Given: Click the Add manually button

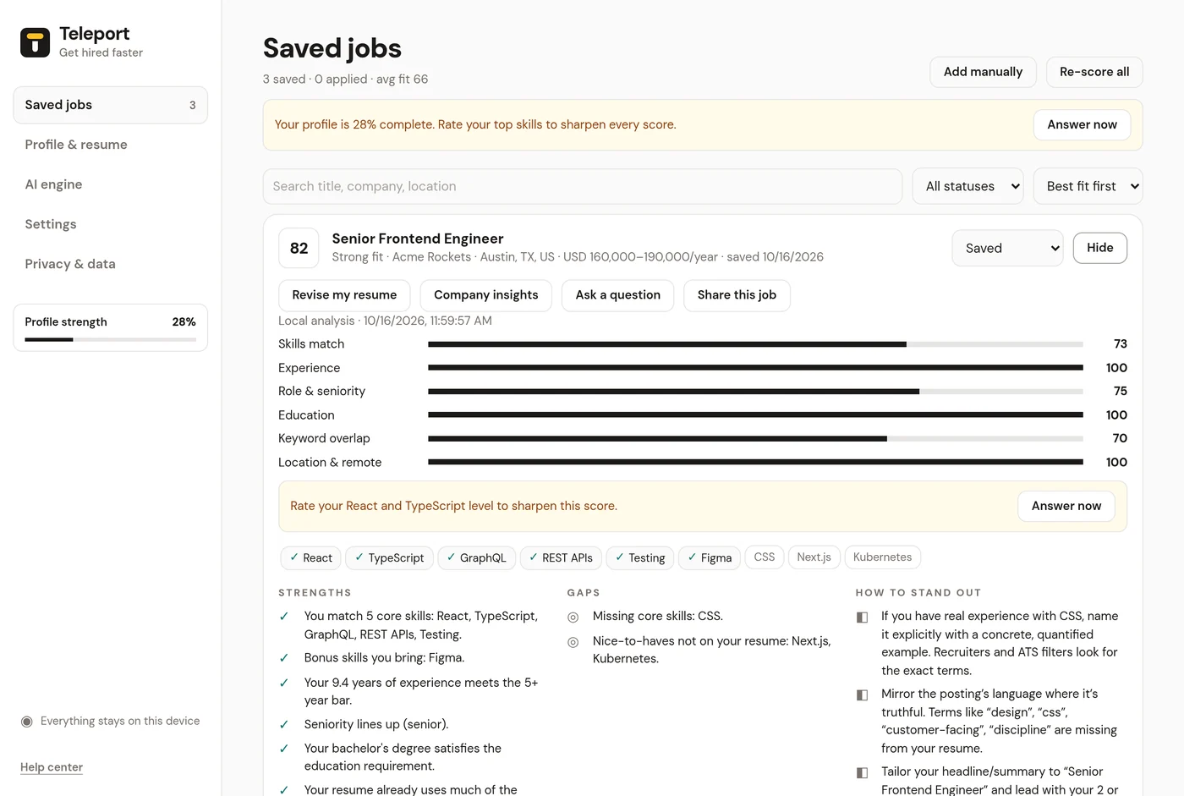Looking at the screenshot, I should click(x=983, y=72).
